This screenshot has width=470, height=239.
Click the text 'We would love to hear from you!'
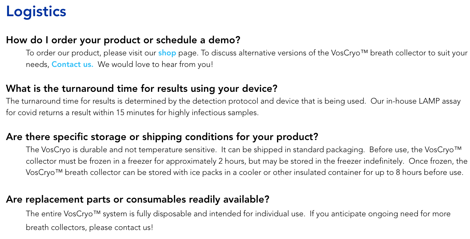(156, 65)
